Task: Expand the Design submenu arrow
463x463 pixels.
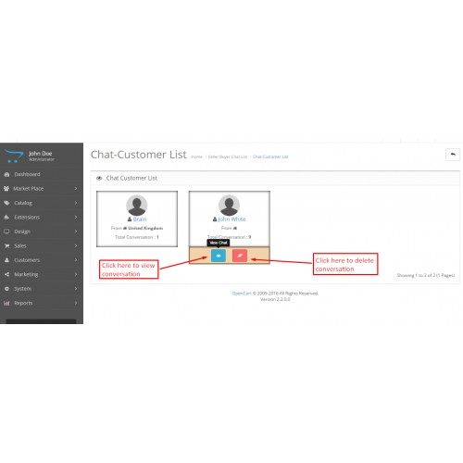Action: coord(76,231)
